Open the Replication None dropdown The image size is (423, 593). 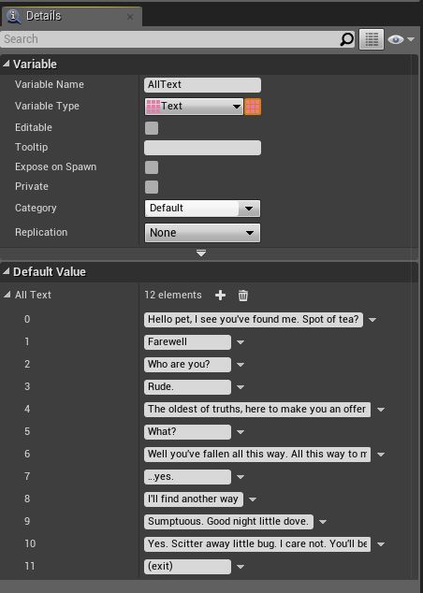(x=202, y=233)
